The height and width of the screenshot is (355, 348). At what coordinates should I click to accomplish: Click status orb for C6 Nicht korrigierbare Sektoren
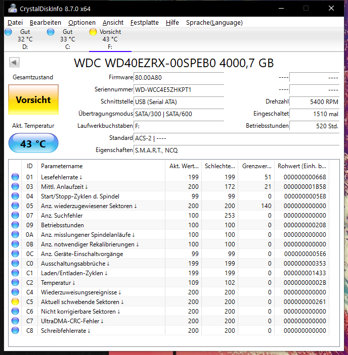click(15, 311)
